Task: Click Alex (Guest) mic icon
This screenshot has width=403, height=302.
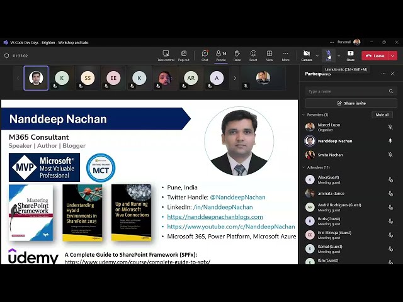Action: [x=390, y=180]
